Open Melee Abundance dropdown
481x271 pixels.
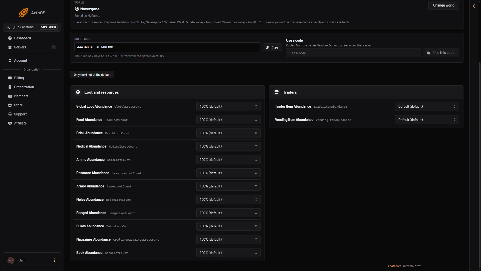coord(228,199)
